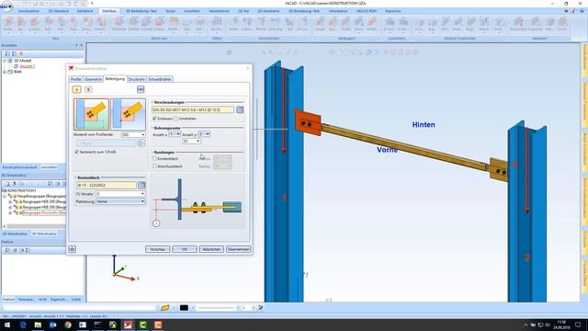Click the blue icon beside A/B toggles
Image resolution: width=588 pixels, height=331 pixels.
click(141, 89)
